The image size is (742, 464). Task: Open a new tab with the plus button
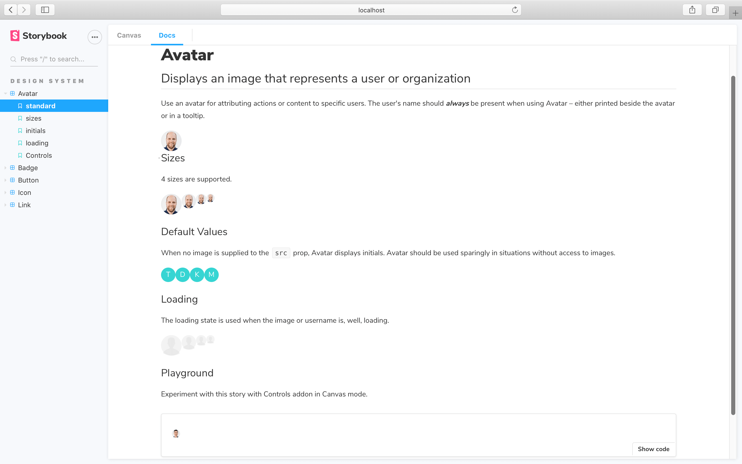(x=736, y=13)
